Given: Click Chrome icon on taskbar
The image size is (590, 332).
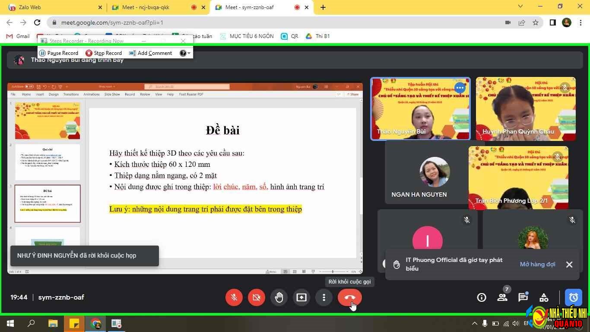Looking at the screenshot, I should [x=96, y=323].
